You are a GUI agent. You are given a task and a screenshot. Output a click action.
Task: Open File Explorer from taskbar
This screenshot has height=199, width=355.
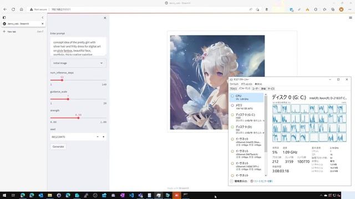(50, 195)
